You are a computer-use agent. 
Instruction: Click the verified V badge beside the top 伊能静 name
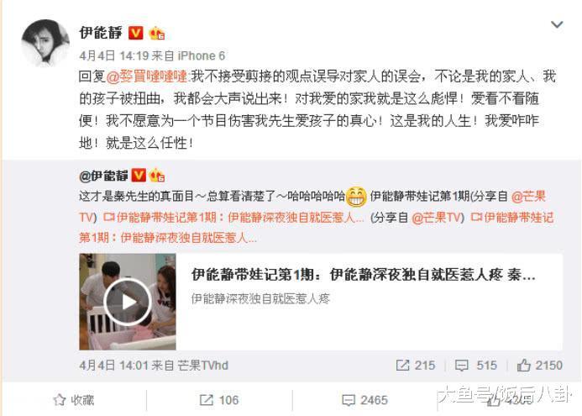click(135, 33)
